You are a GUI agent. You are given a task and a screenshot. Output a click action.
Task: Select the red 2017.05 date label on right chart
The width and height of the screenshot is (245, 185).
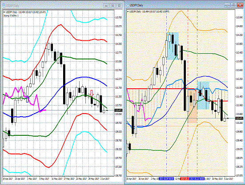point(185,179)
